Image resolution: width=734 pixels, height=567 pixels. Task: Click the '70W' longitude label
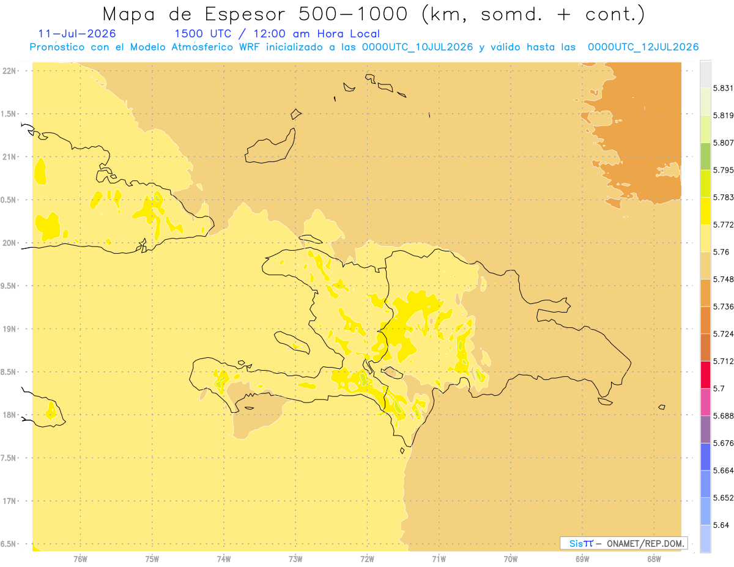click(x=511, y=558)
